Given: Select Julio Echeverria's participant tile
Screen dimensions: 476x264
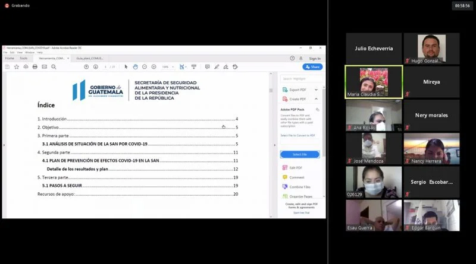Looking at the screenshot, I should pyautogui.click(x=374, y=49).
